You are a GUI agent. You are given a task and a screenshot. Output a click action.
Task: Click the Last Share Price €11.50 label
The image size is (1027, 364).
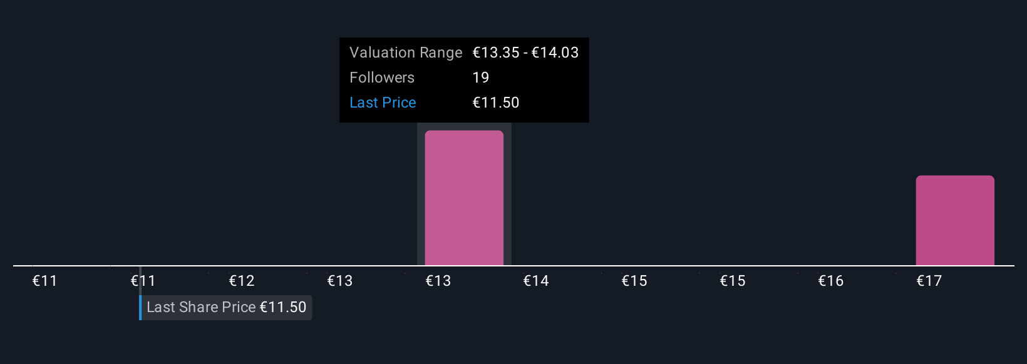pos(226,307)
